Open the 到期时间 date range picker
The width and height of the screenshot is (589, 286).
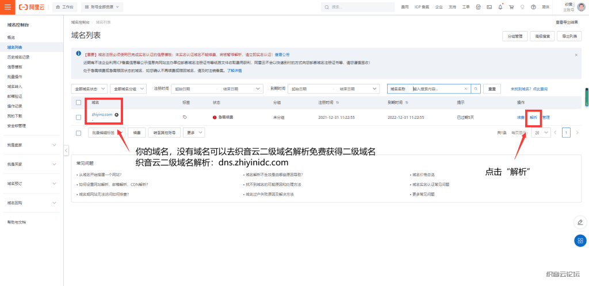333,89
